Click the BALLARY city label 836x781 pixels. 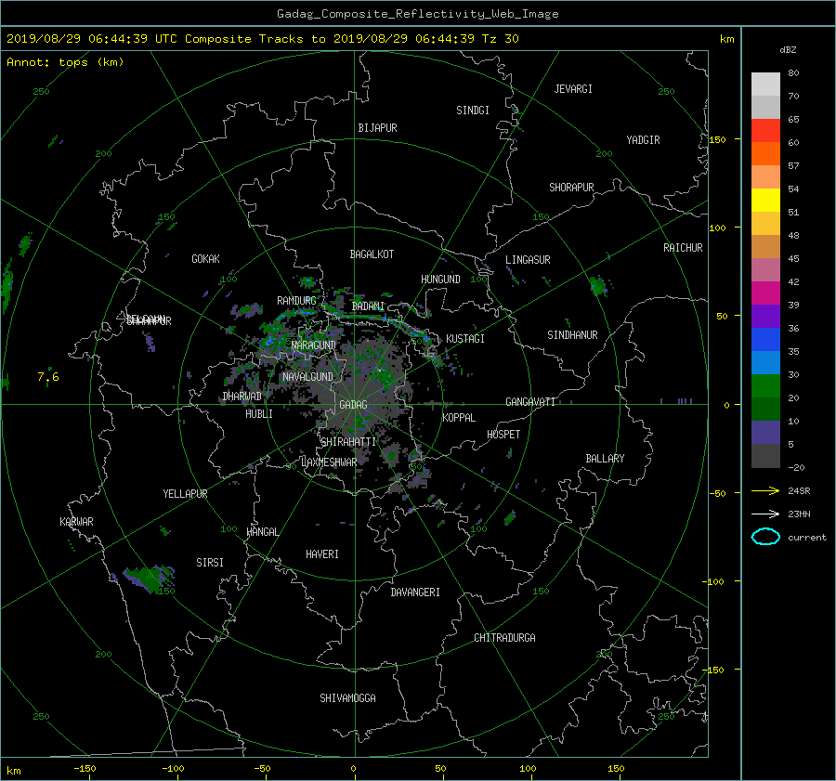pyautogui.click(x=605, y=459)
